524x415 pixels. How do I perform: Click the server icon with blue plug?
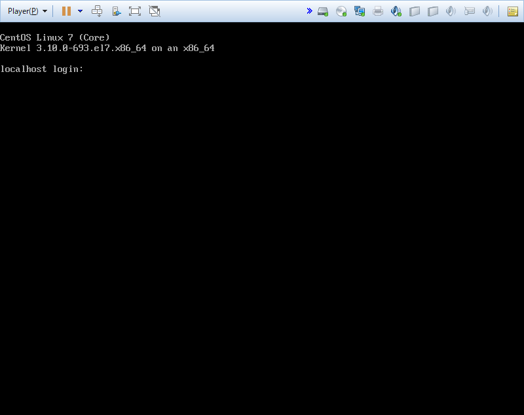point(117,11)
